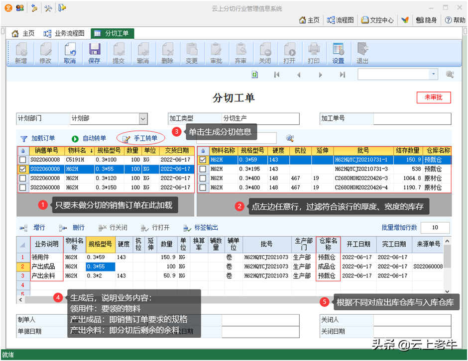Click the 保存 (Save) toolbar icon
Screen dimensions: 468x361
click(94, 53)
